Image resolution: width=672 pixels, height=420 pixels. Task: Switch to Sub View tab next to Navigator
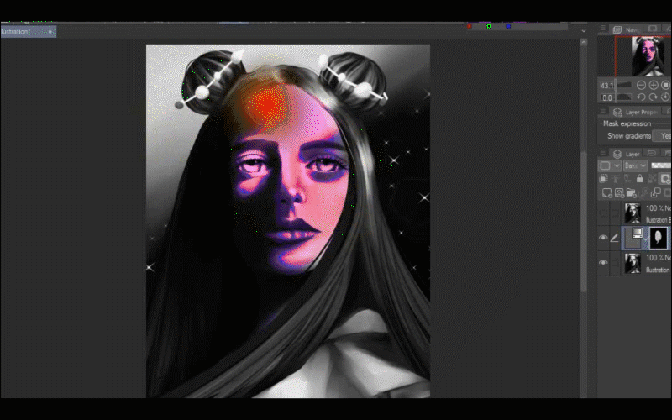653,29
